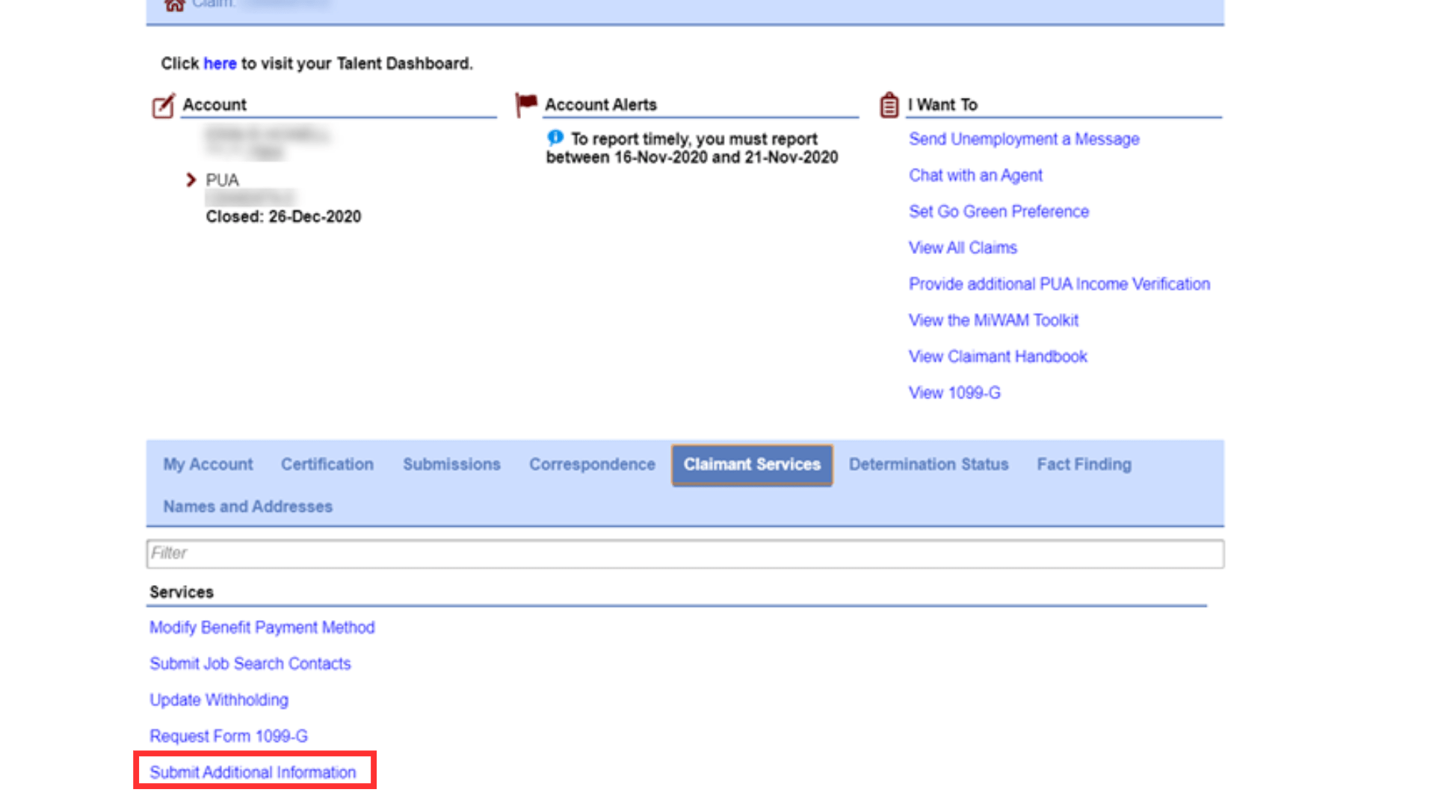1435x807 pixels.
Task: Click the View 1099-G link
Action: coord(954,393)
